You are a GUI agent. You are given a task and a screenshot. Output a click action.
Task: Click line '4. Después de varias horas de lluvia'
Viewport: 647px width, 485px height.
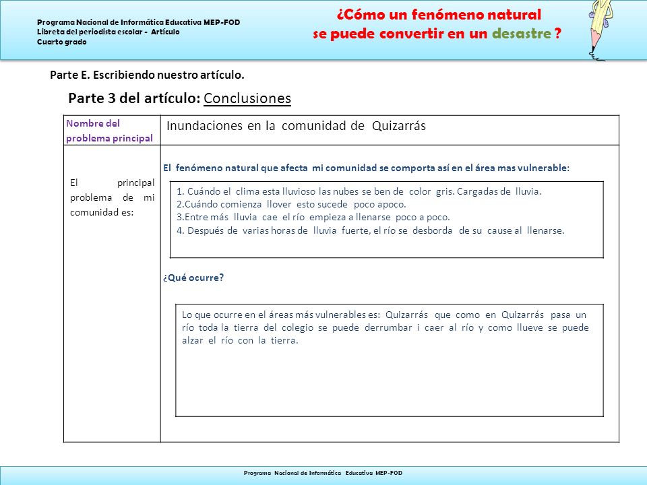pyautogui.click(x=371, y=230)
